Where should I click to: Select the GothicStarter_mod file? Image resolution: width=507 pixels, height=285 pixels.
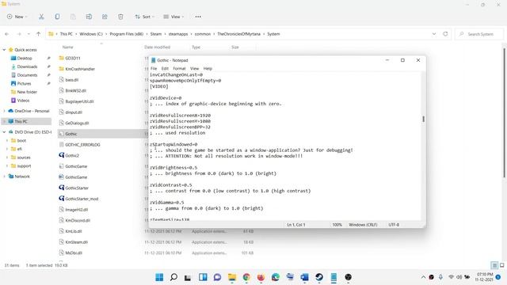(82, 199)
